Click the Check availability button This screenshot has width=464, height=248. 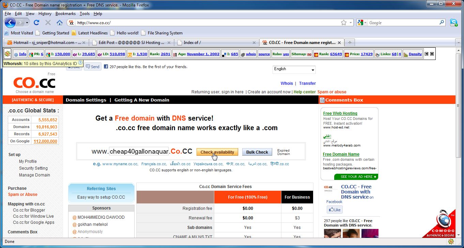coord(217,152)
